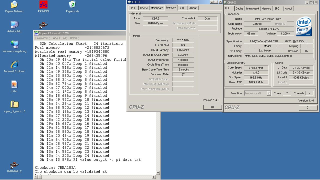Switch to Cache tab in right CPU-Z window
The height and width of the screenshot is (180, 320).
click(x=239, y=8)
